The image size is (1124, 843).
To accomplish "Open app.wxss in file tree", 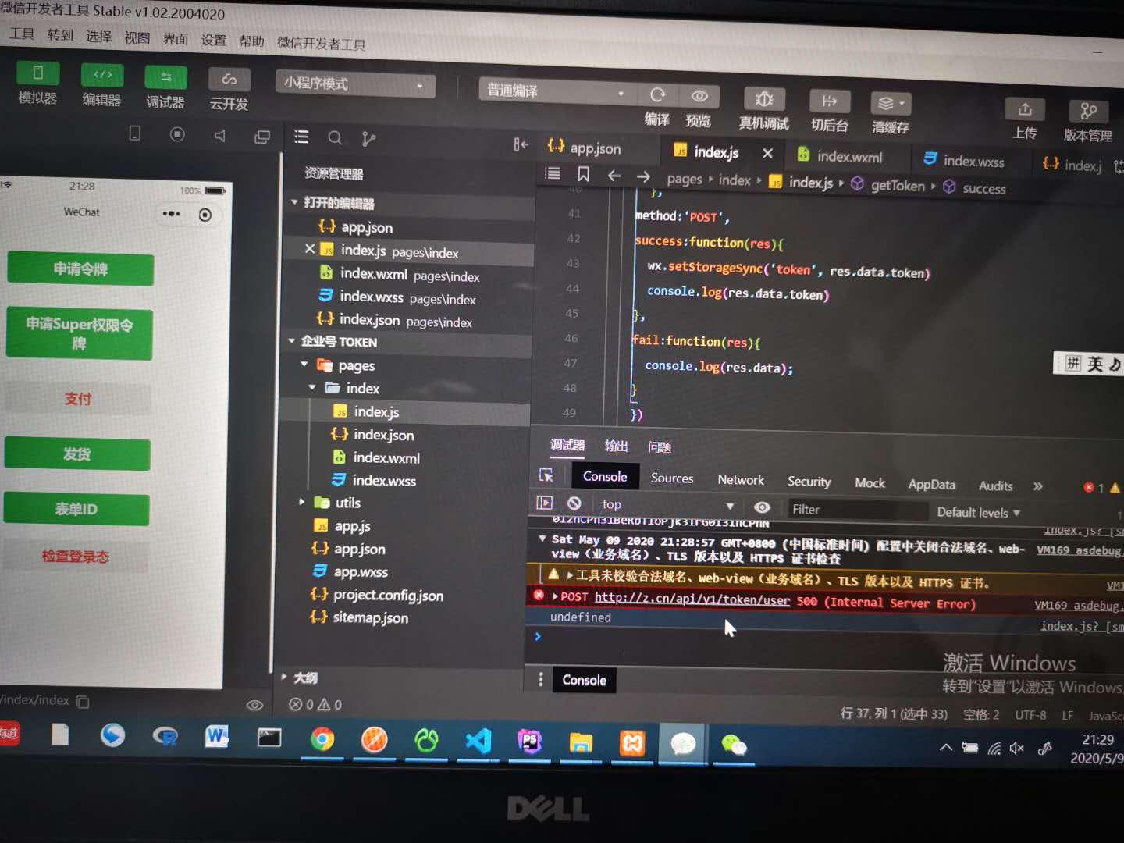I will coord(360,572).
